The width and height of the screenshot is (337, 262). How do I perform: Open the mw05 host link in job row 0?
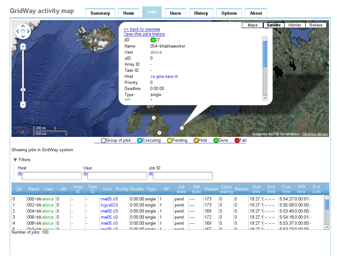point(108,199)
